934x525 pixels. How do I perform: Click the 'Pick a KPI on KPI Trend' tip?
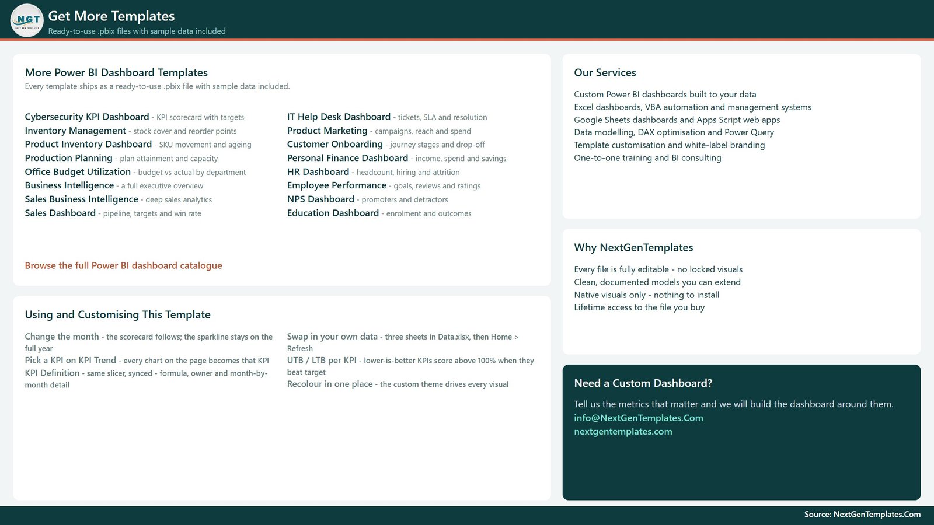tap(147, 360)
